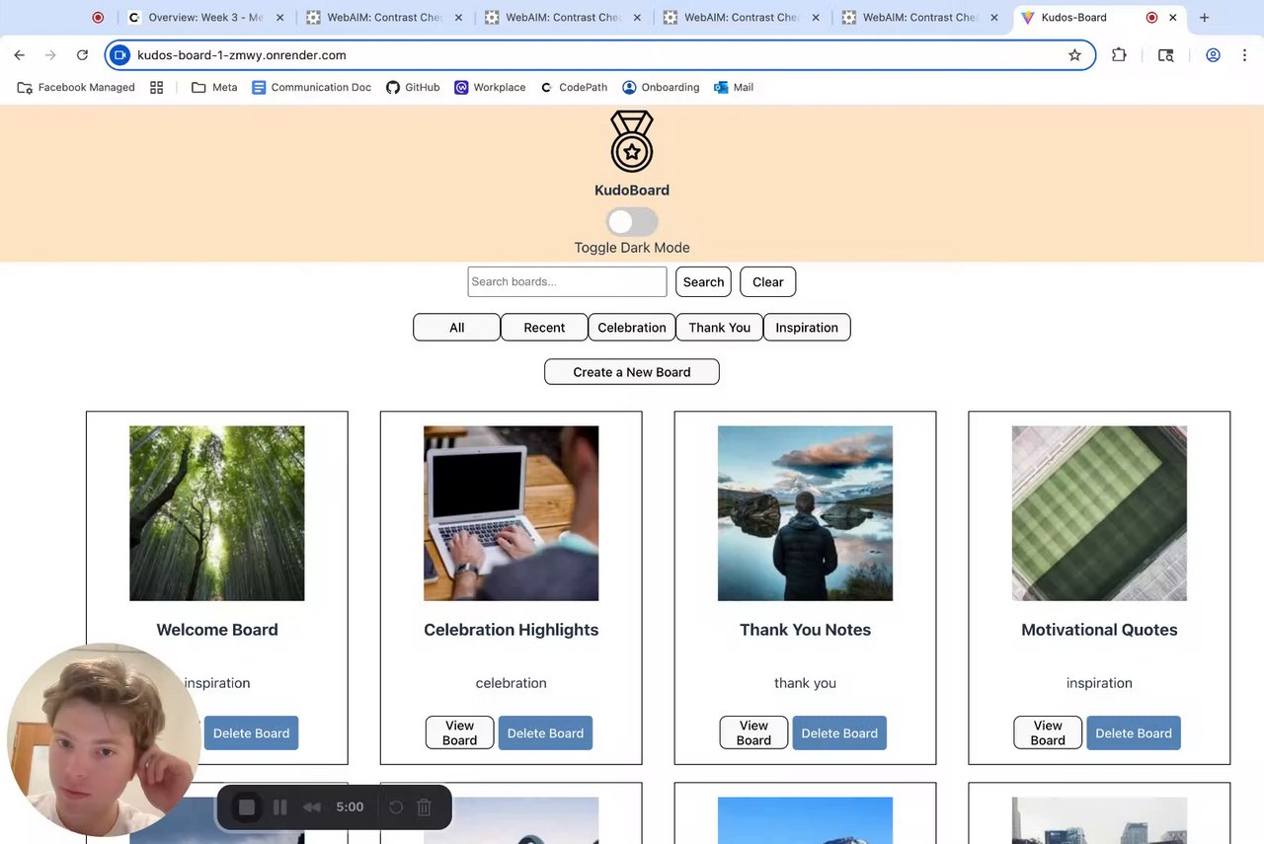The image size is (1264, 844).
Task: Click the webcam preview bubble
Action: coord(104,740)
